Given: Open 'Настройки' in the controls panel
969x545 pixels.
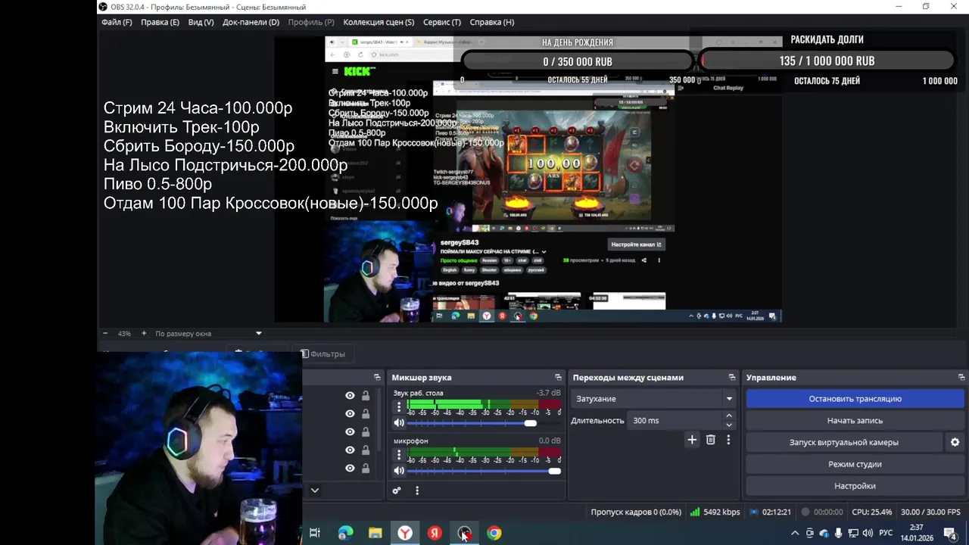Looking at the screenshot, I should [x=855, y=486].
